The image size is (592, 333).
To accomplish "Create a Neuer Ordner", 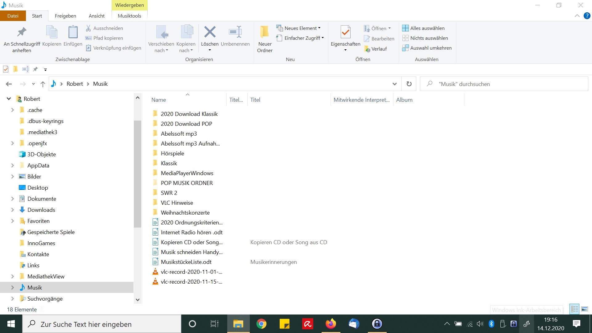I will coord(265,39).
